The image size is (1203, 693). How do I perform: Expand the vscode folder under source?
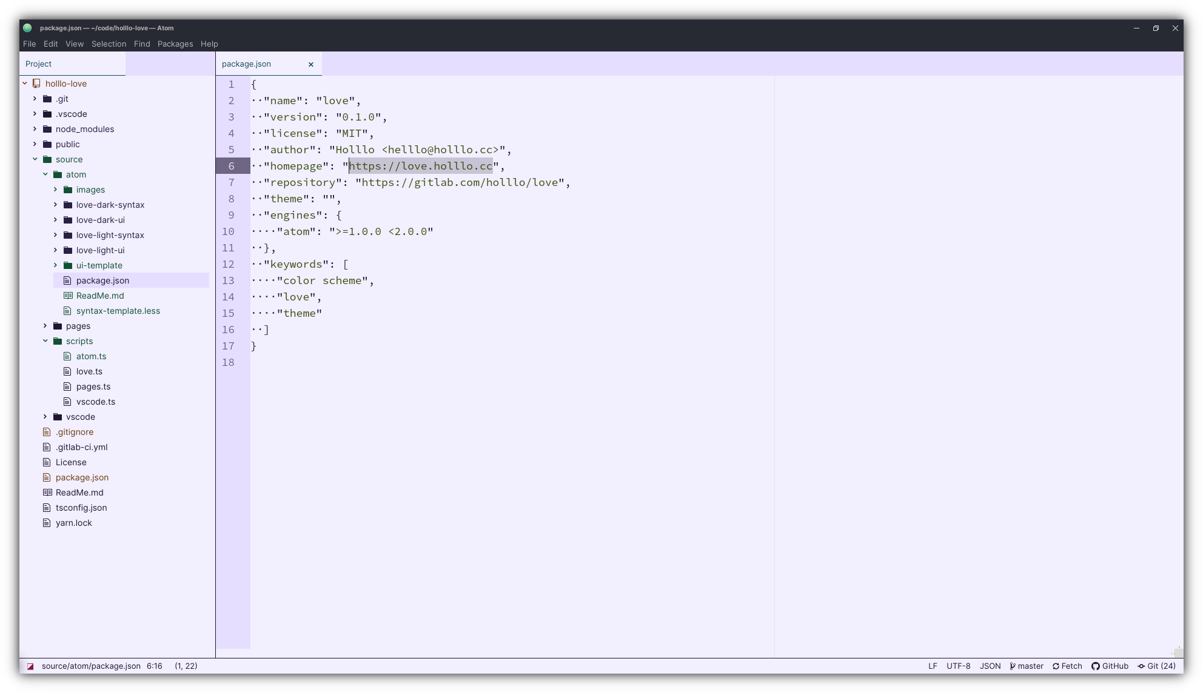coord(45,417)
